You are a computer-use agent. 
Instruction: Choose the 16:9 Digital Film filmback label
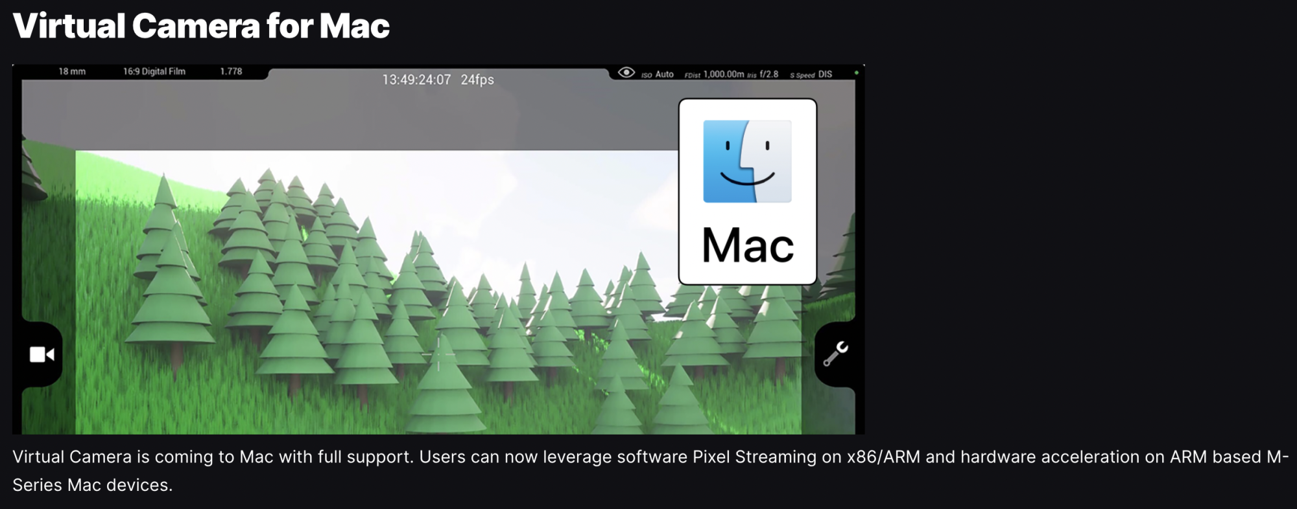[x=154, y=71]
